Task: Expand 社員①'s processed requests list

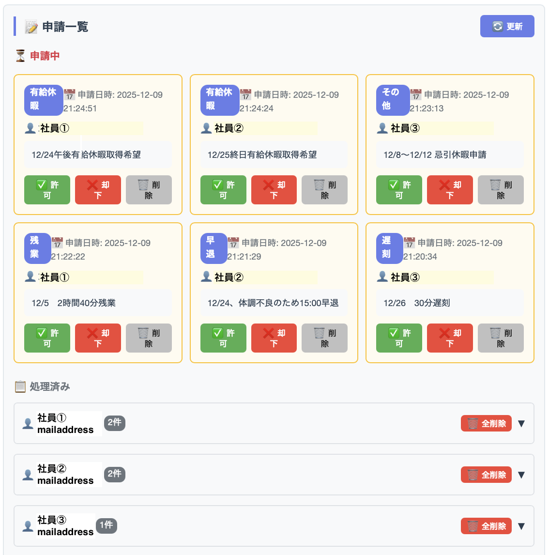Action: coord(521,423)
